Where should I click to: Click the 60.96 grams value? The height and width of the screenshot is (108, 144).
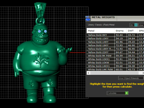[x=119, y=42]
